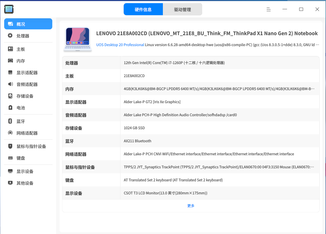Select the 其他设备 other devices icon
Image resolution: width=326 pixels, height=234 pixels.
[x=10, y=183]
